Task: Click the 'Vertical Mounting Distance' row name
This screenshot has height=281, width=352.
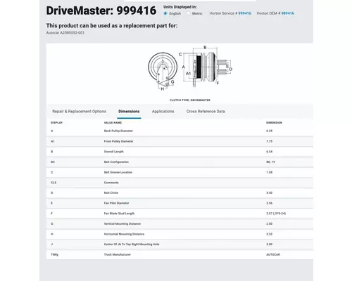Action: tap(122, 223)
